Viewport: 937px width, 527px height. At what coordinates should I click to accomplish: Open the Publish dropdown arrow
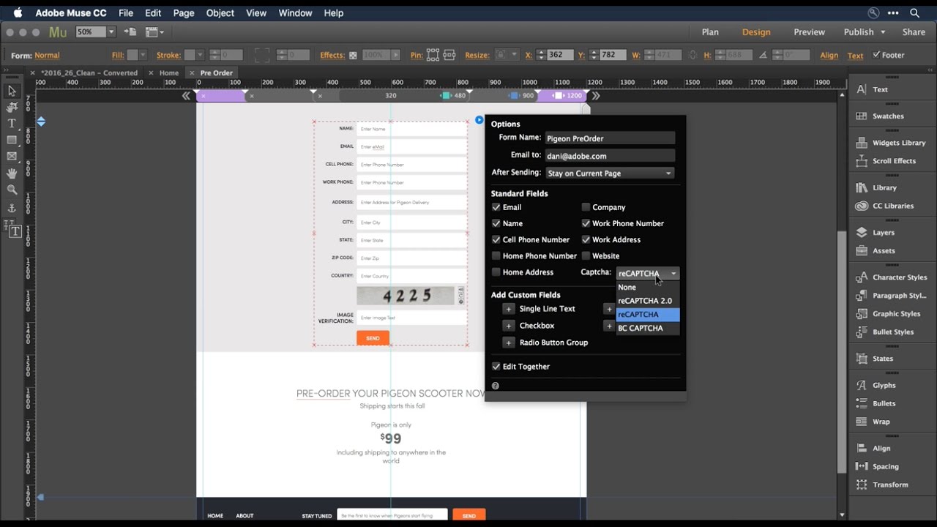point(883,32)
